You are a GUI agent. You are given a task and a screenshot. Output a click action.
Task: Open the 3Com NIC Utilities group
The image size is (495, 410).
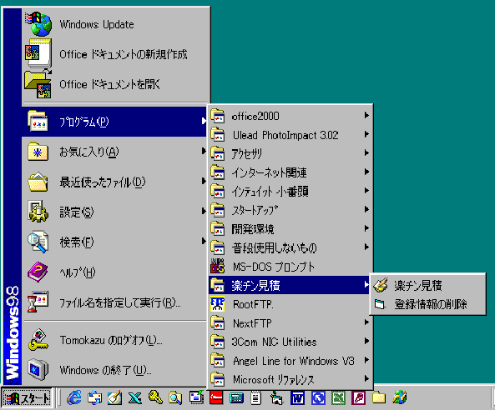point(290,342)
